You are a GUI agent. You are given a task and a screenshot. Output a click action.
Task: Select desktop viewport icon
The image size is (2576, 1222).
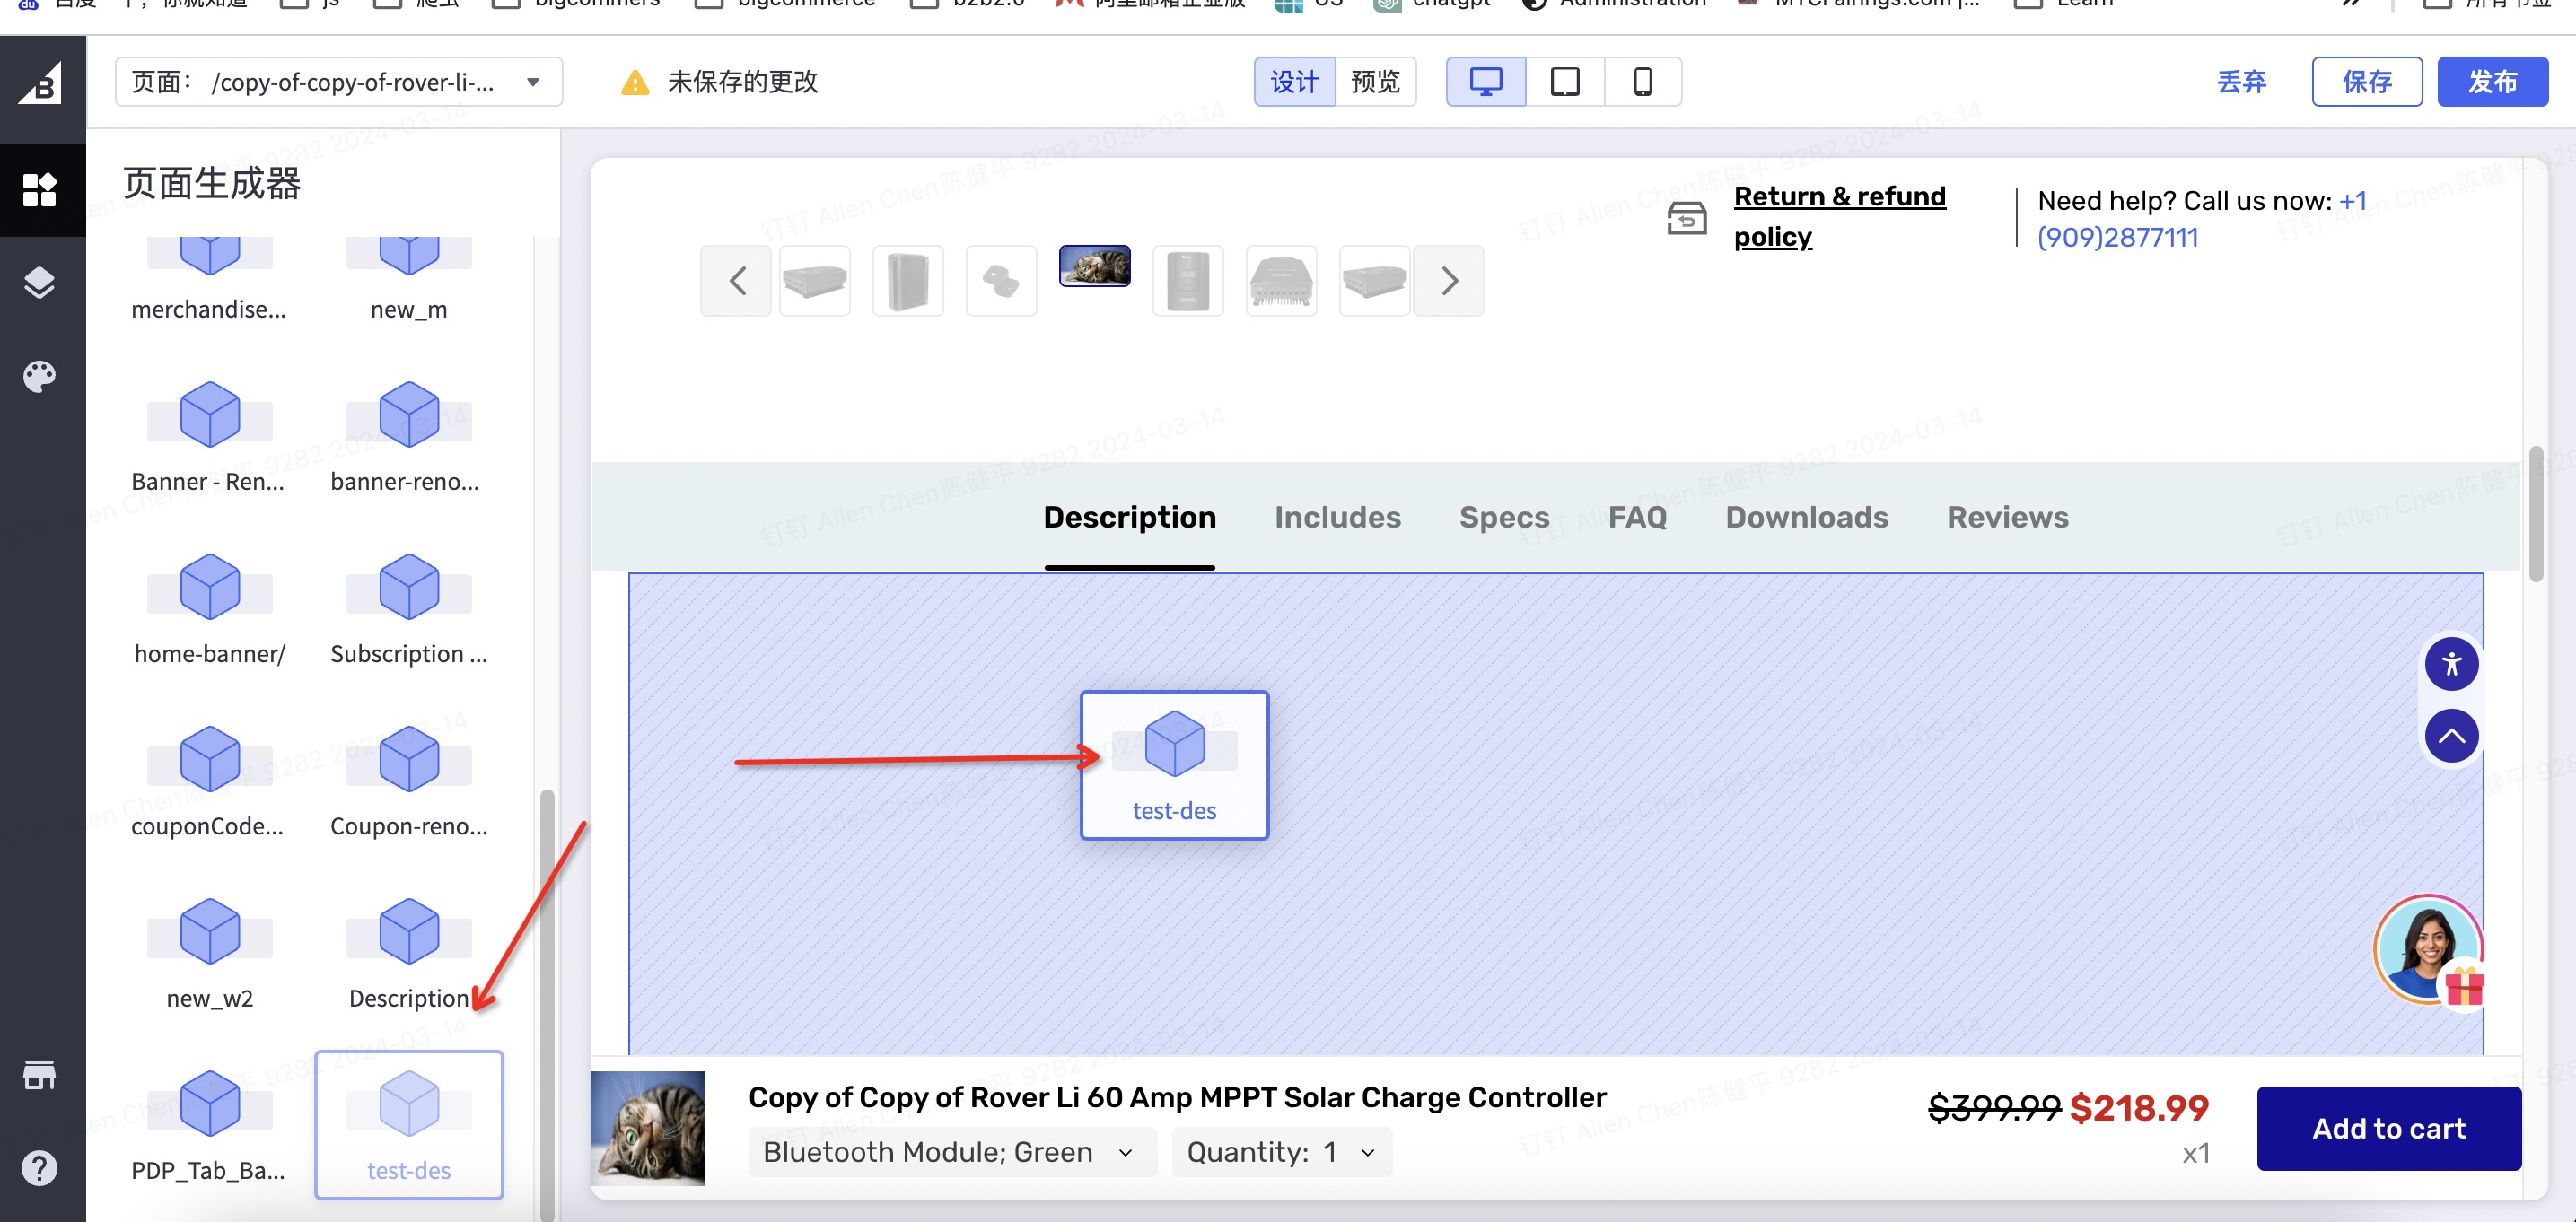tap(1486, 81)
